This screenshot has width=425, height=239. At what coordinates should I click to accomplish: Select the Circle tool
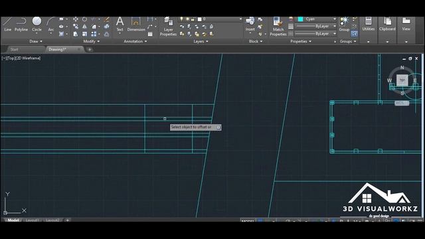pyautogui.click(x=37, y=24)
